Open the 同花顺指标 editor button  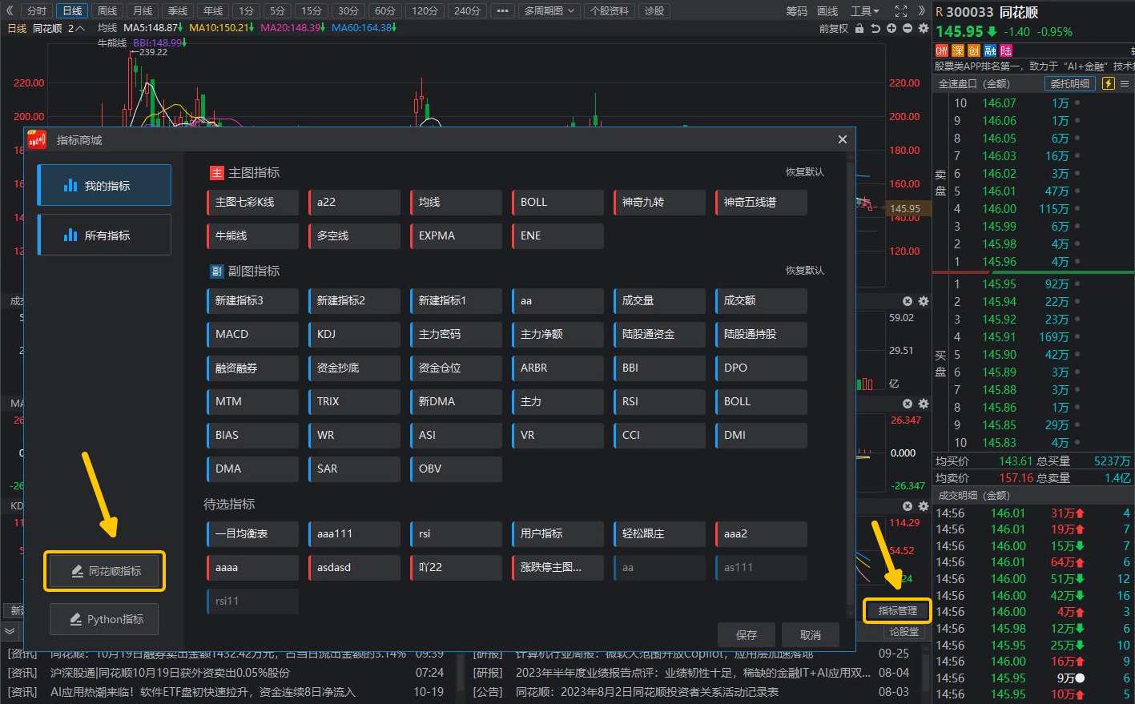tap(105, 571)
